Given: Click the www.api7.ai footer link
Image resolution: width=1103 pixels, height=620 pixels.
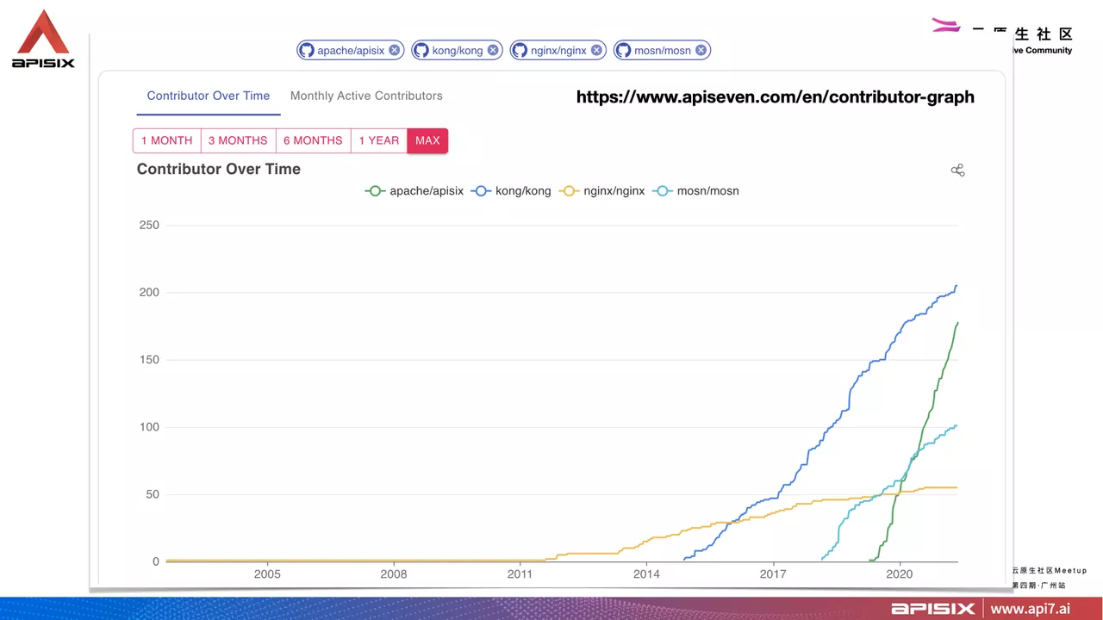Looking at the screenshot, I should (1031, 609).
